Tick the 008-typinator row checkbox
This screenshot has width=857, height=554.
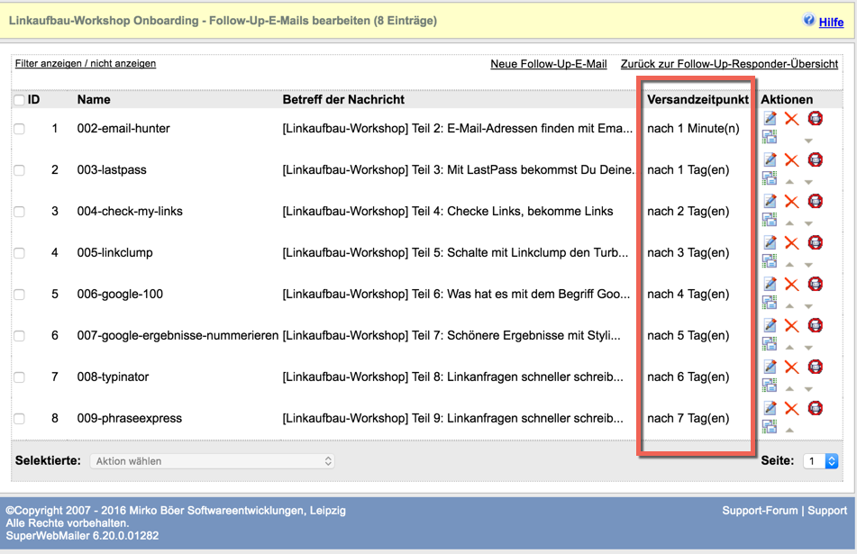[x=19, y=377]
